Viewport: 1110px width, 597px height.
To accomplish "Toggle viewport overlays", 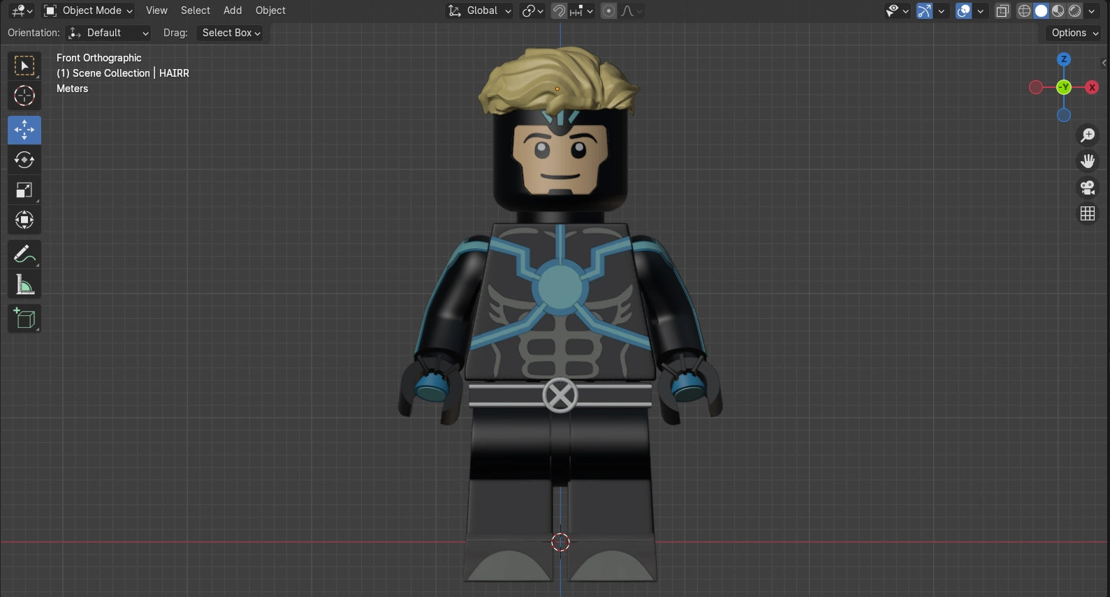I will [x=963, y=10].
